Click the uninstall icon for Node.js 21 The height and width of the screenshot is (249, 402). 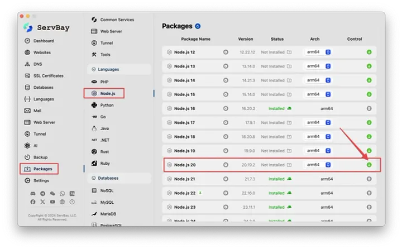[x=368, y=179]
